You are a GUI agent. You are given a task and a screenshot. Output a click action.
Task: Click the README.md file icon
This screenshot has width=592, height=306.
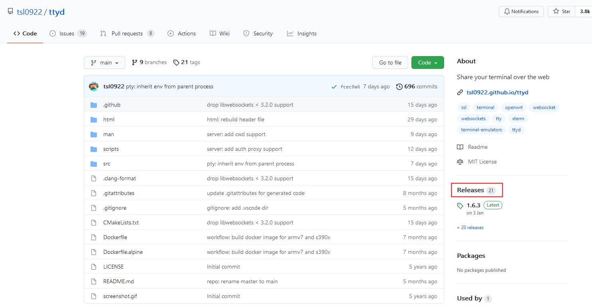94,282
